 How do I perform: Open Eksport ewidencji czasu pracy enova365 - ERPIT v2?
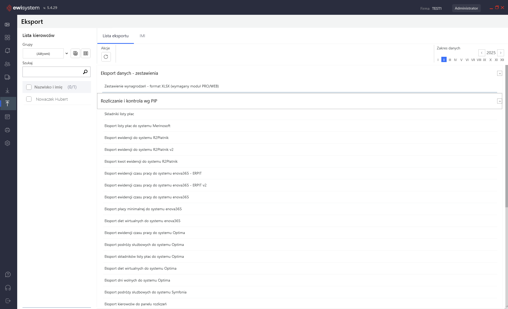click(x=300, y=185)
